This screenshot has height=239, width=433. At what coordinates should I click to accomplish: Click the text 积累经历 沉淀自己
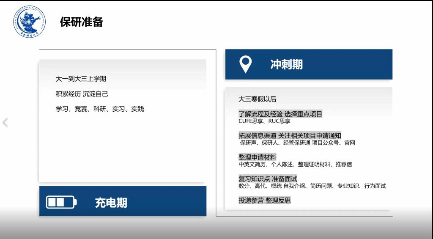82,94
